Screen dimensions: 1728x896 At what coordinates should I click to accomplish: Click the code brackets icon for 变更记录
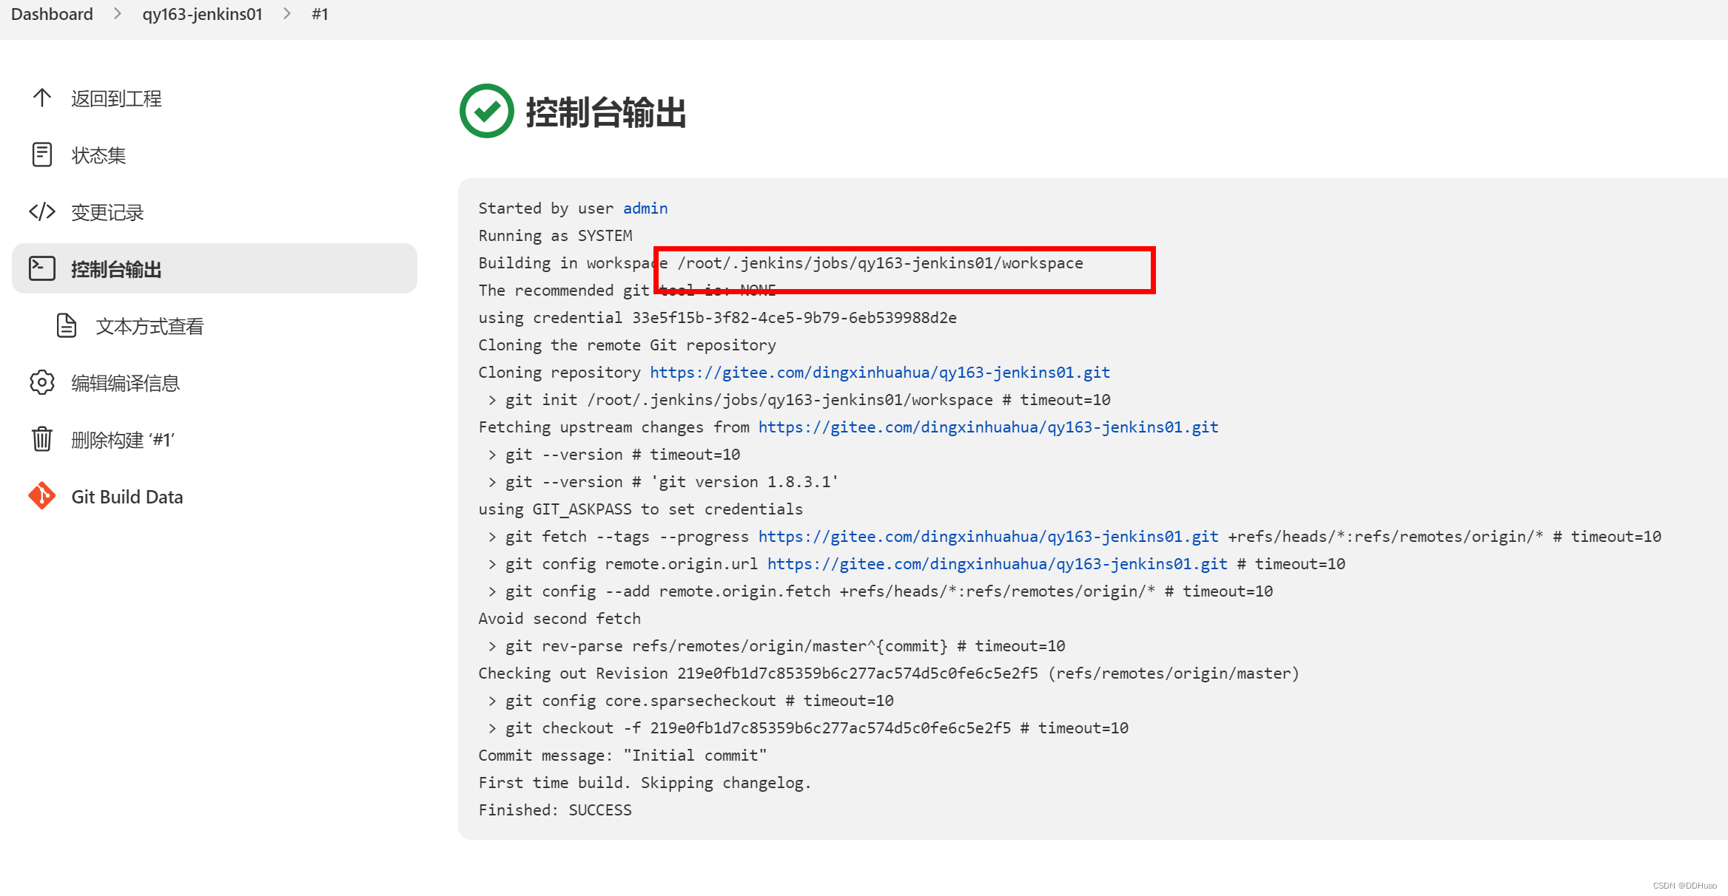pos(42,211)
